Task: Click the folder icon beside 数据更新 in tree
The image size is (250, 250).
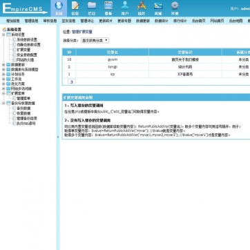Action: click(8, 65)
